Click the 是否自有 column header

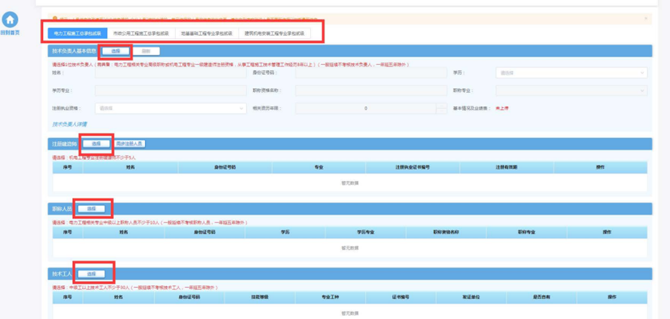pos(541,297)
